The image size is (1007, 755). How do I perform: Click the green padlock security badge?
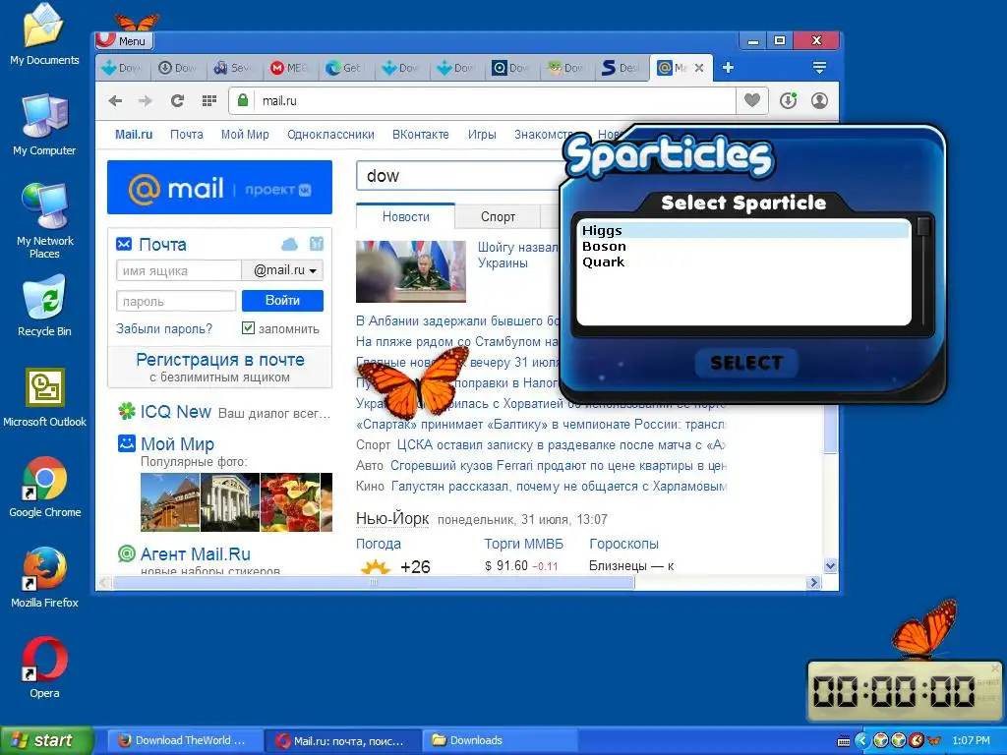pyautogui.click(x=243, y=100)
